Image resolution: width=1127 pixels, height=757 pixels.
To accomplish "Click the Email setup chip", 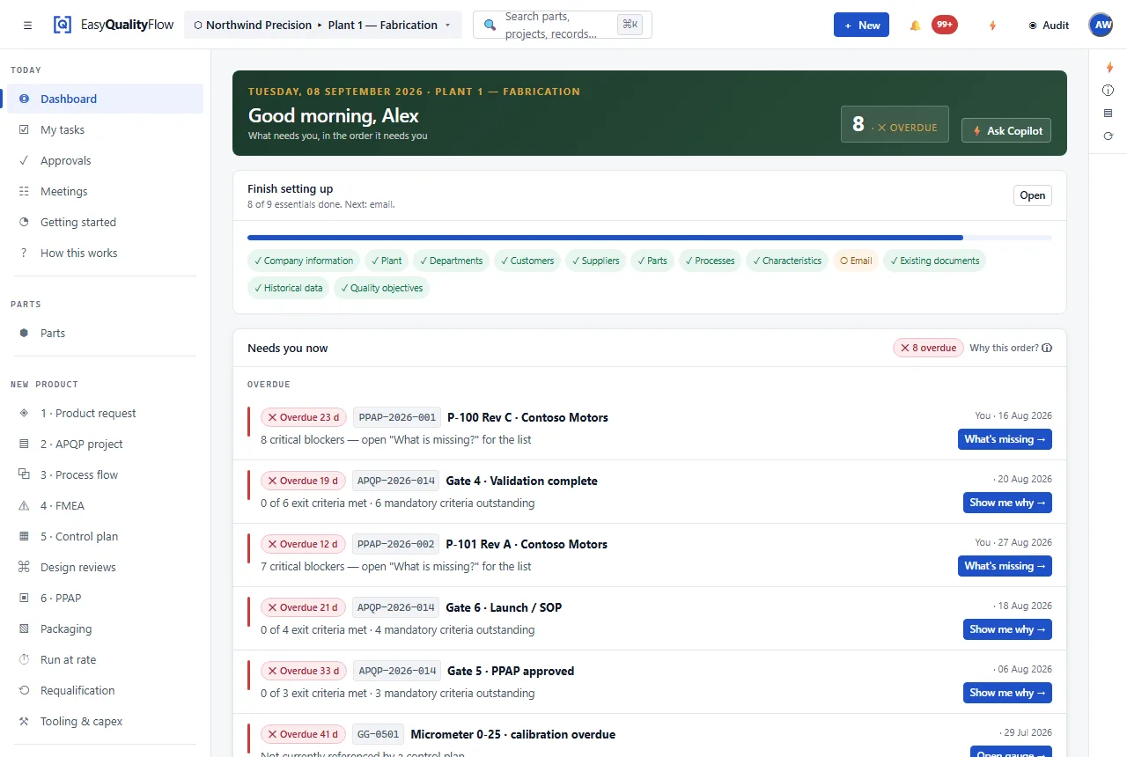I will pyautogui.click(x=856, y=261).
